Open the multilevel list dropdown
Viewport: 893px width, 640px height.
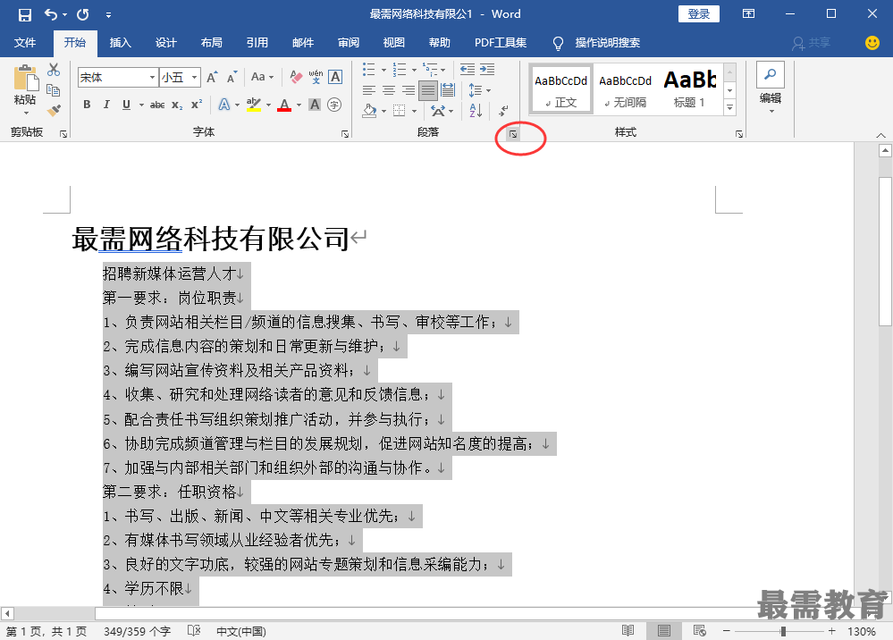point(443,70)
